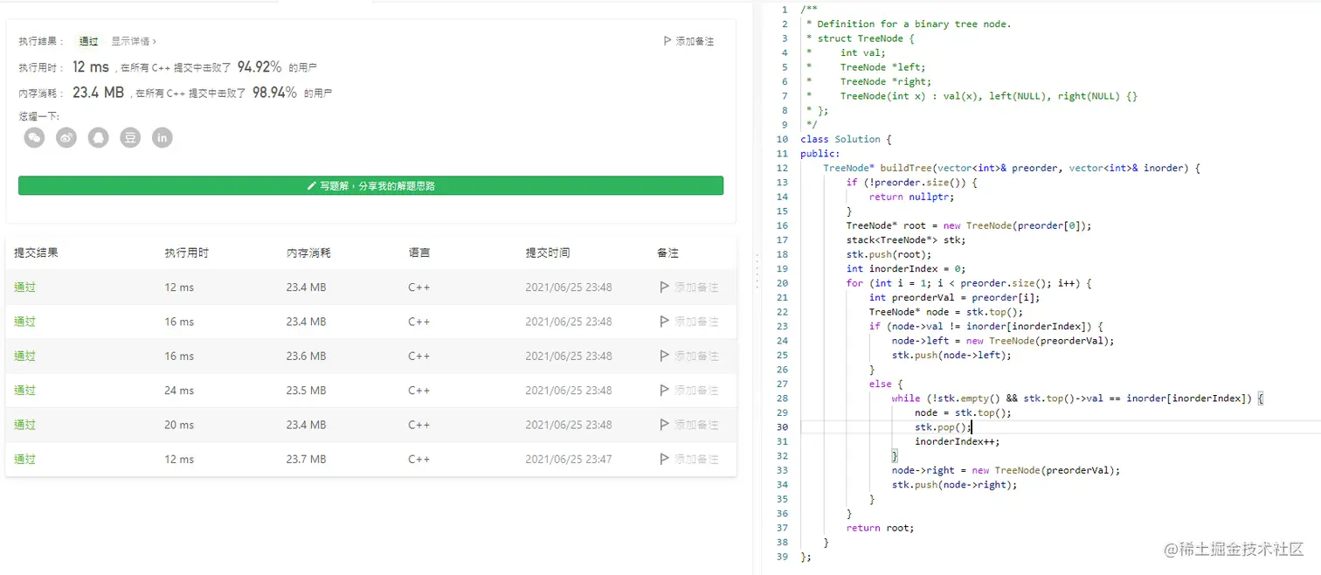Add note to the 24 ms row
This screenshot has height=575, width=1321.
(689, 390)
